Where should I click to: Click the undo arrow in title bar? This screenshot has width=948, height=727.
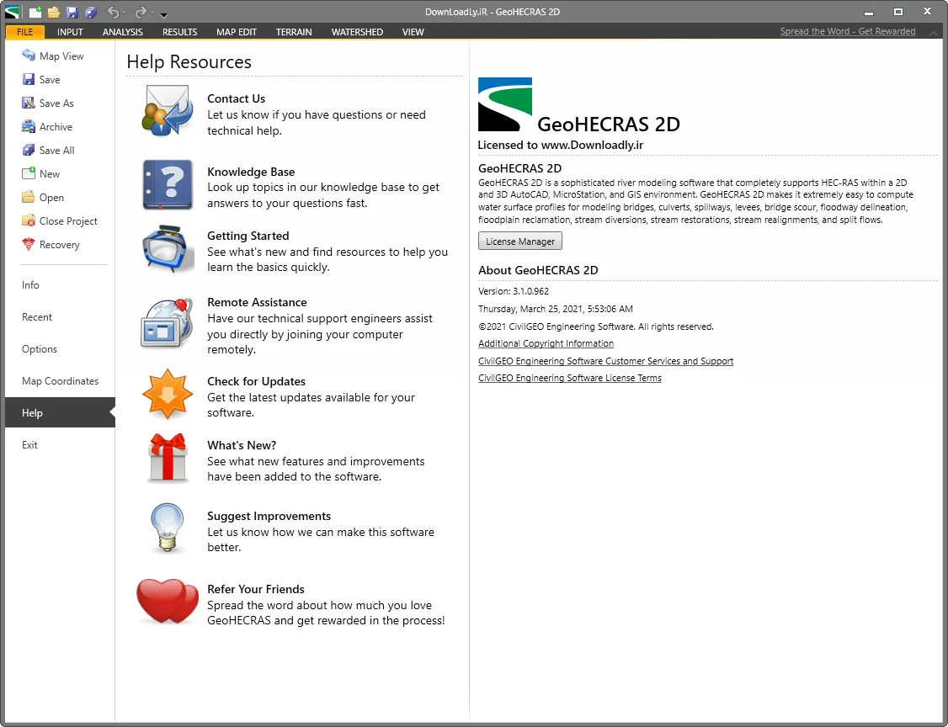coord(113,12)
